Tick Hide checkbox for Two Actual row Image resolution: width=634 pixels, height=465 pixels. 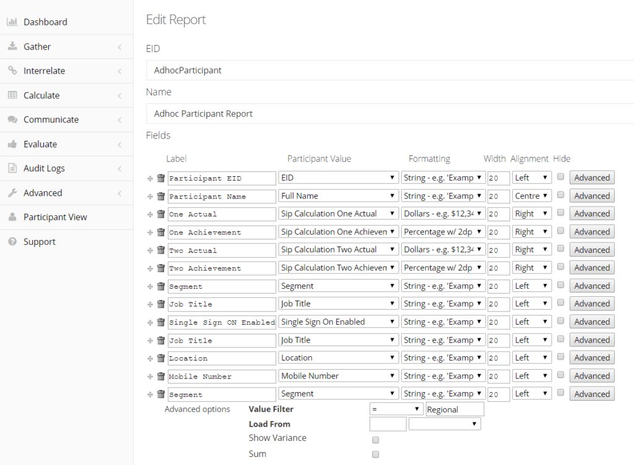560,248
